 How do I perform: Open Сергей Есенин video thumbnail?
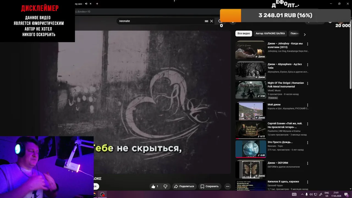251,130
